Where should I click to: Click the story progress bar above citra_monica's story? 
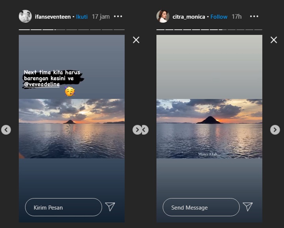[209, 29]
